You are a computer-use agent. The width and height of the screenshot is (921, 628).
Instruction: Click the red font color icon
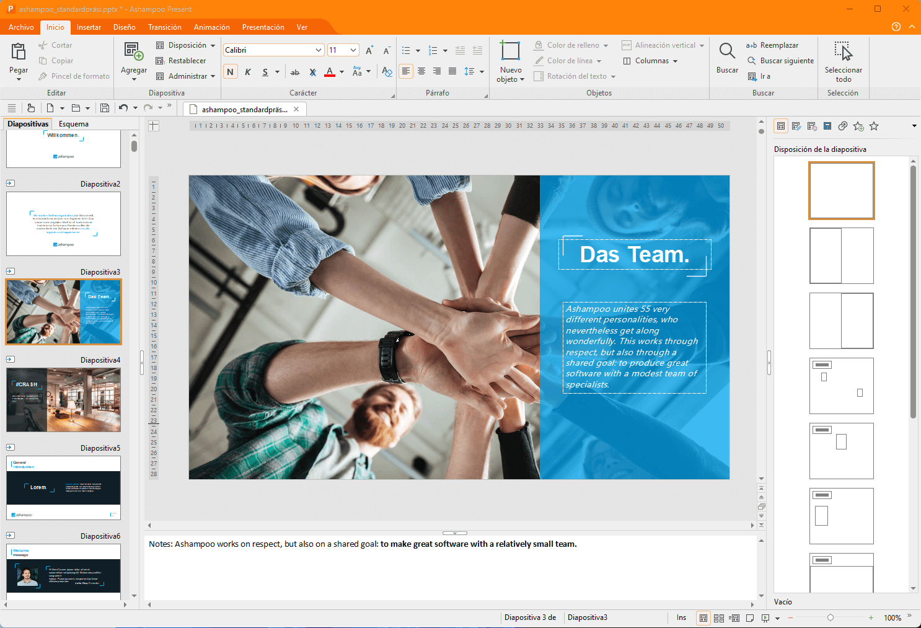pyautogui.click(x=330, y=72)
